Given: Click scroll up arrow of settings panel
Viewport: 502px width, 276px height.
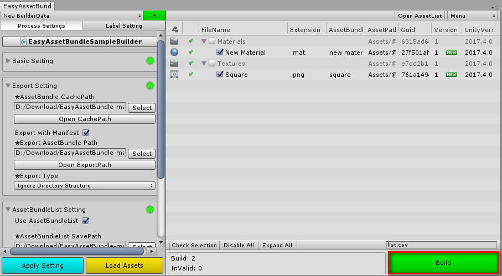Looking at the screenshot, I should point(161,35).
